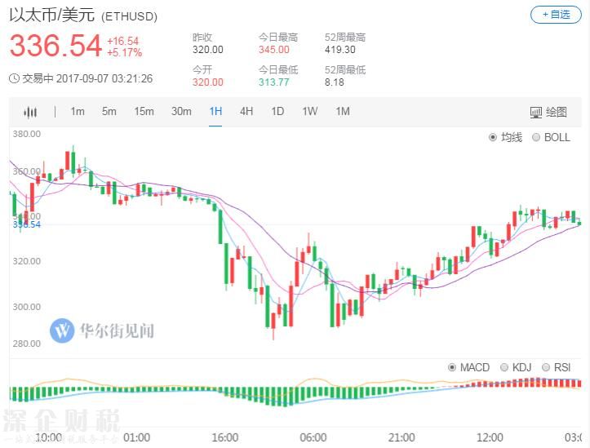Click the 52周最高 value 419.30
This screenshot has height=448, width=590.
click(340, 50)
